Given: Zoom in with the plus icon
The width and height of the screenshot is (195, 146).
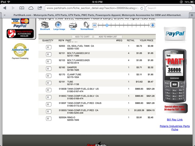Looking at the screenshot, I should coord(153,25).
